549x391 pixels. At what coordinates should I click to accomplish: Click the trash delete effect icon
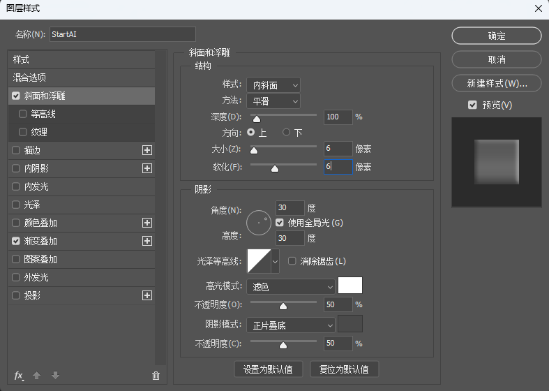tap(156, 376)
